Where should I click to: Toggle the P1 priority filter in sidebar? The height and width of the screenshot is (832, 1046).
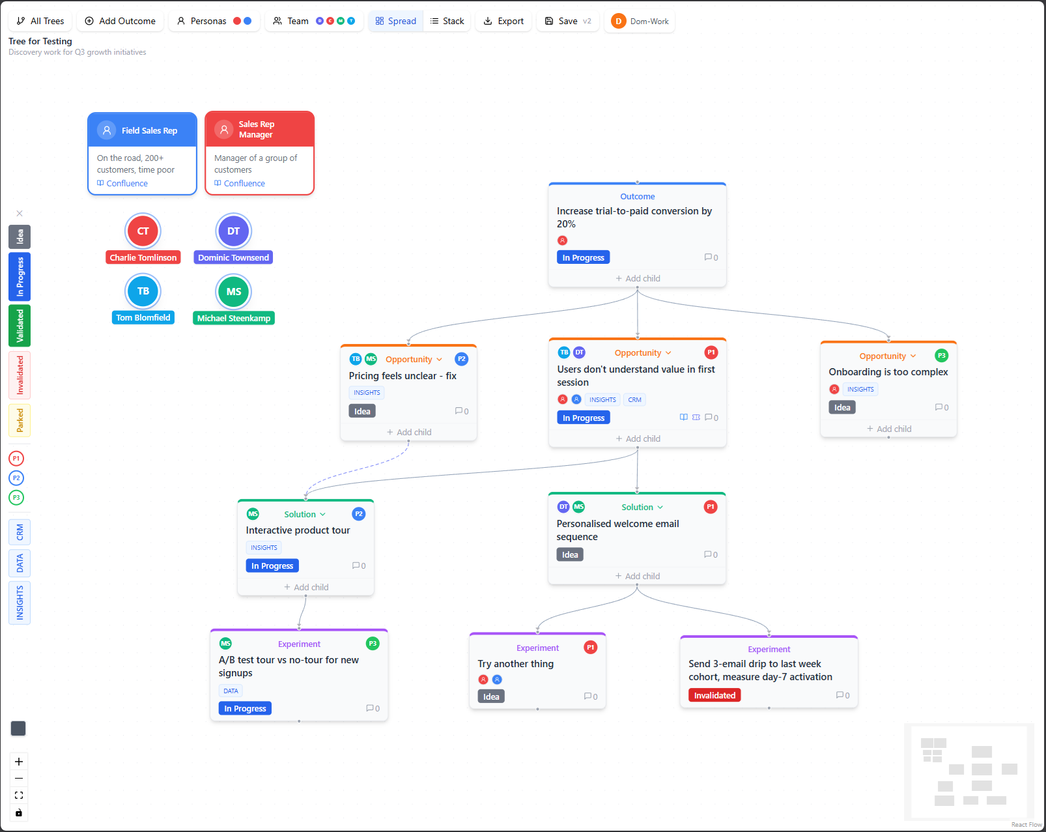pos(16,459)
